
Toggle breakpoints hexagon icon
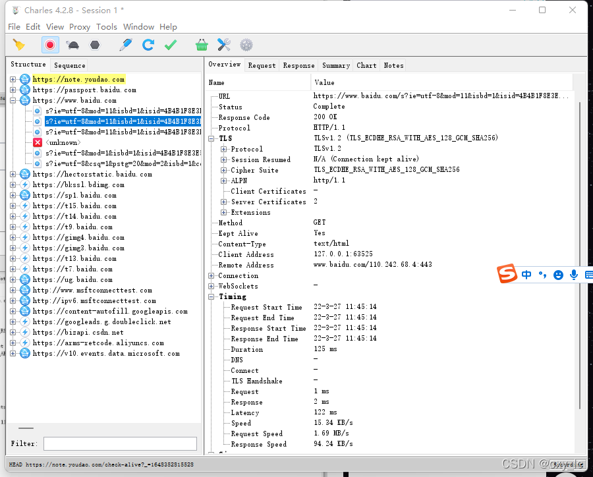(x=94, y=45)
